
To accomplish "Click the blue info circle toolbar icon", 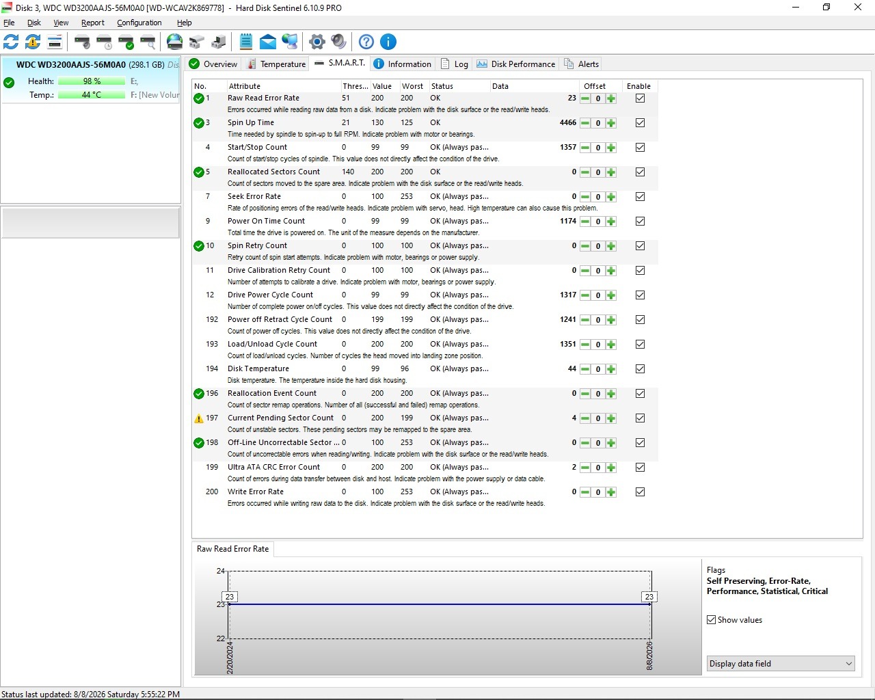I will tap(388, 42).
